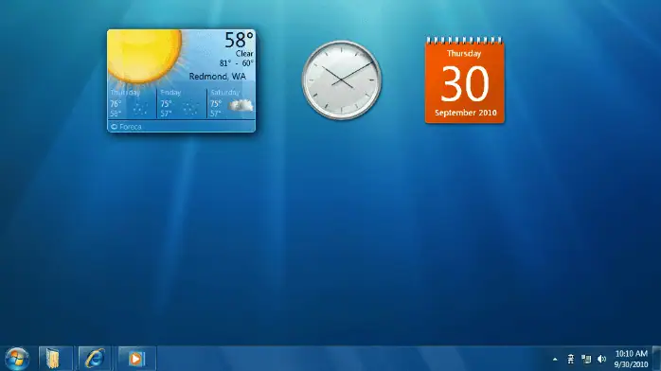
Task: Open the Friday forecast in Weather gadget
Action: pos(181,103)
